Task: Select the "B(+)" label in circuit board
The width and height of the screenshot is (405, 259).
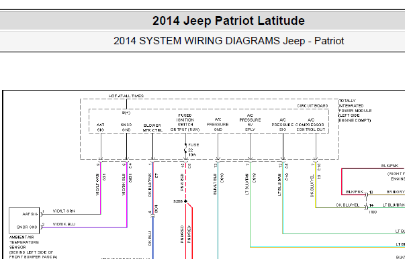Action: 126,113
